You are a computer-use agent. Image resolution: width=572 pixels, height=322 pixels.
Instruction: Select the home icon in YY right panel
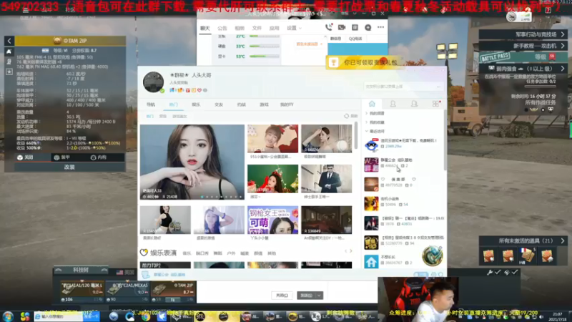point(372,104)
